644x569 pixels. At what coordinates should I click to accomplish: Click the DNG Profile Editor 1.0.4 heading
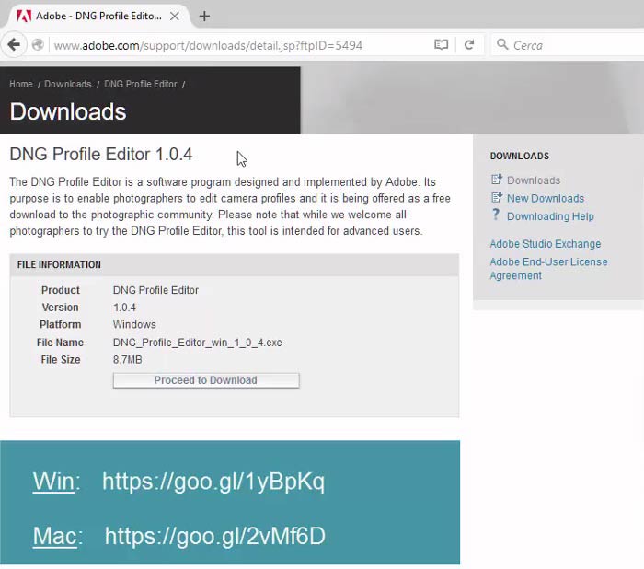(x=100, y=154)
